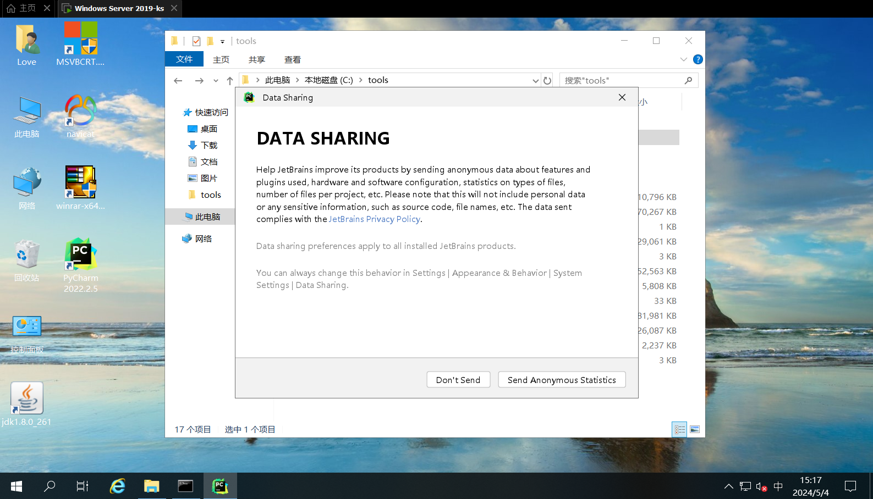Click 本地磁盘 (C:) in the address breadcrumb
This screenshot has width=873, height=499.
(329, 80)
